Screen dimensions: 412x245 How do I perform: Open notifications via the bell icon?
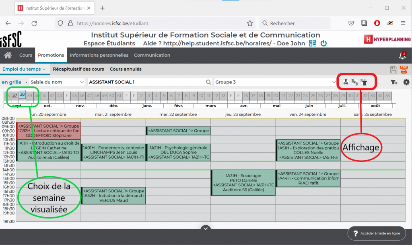[402, 56]
